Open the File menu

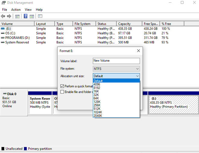(x=5, y=10)
